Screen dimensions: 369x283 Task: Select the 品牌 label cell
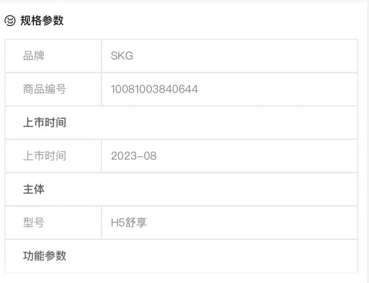pyautogui.click(x=34, y=56)
